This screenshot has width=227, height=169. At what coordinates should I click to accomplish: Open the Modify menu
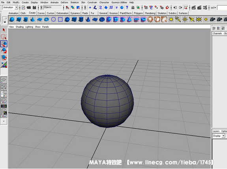16,2
